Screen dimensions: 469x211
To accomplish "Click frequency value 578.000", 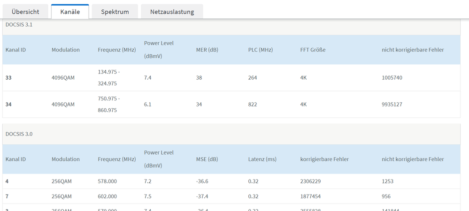I will (108, 181).
